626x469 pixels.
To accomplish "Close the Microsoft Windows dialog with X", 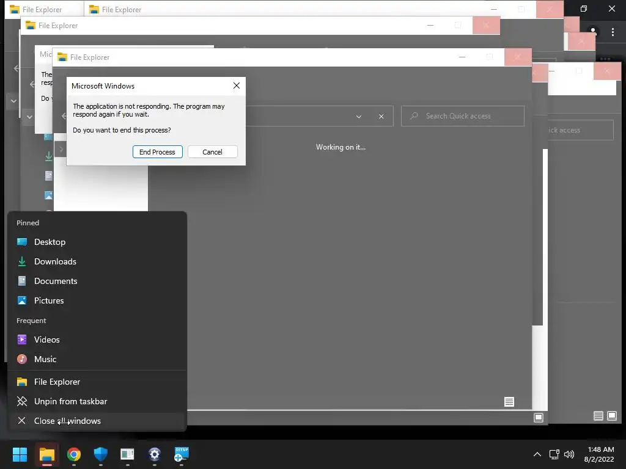I will [x=237, y=85].
